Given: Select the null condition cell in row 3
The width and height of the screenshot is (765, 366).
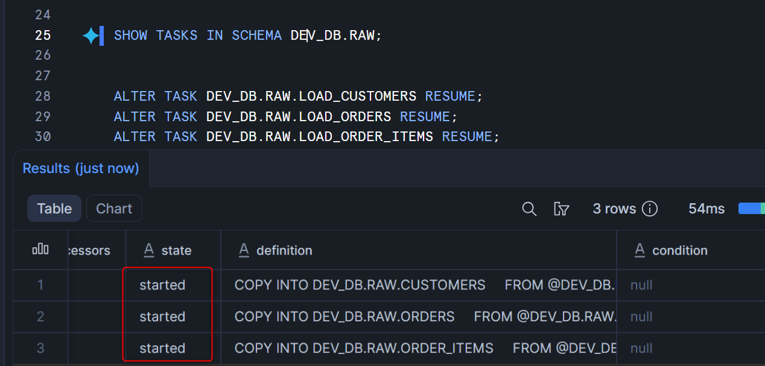Looking at the screenshot, I should pyautogui.click(x=641, y=348).
